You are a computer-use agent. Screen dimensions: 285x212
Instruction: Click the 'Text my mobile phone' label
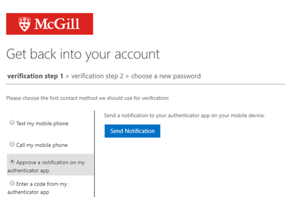click(42, 124)
